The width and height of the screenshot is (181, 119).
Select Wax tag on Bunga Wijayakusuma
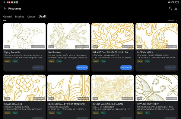click(x=103, y=113)
